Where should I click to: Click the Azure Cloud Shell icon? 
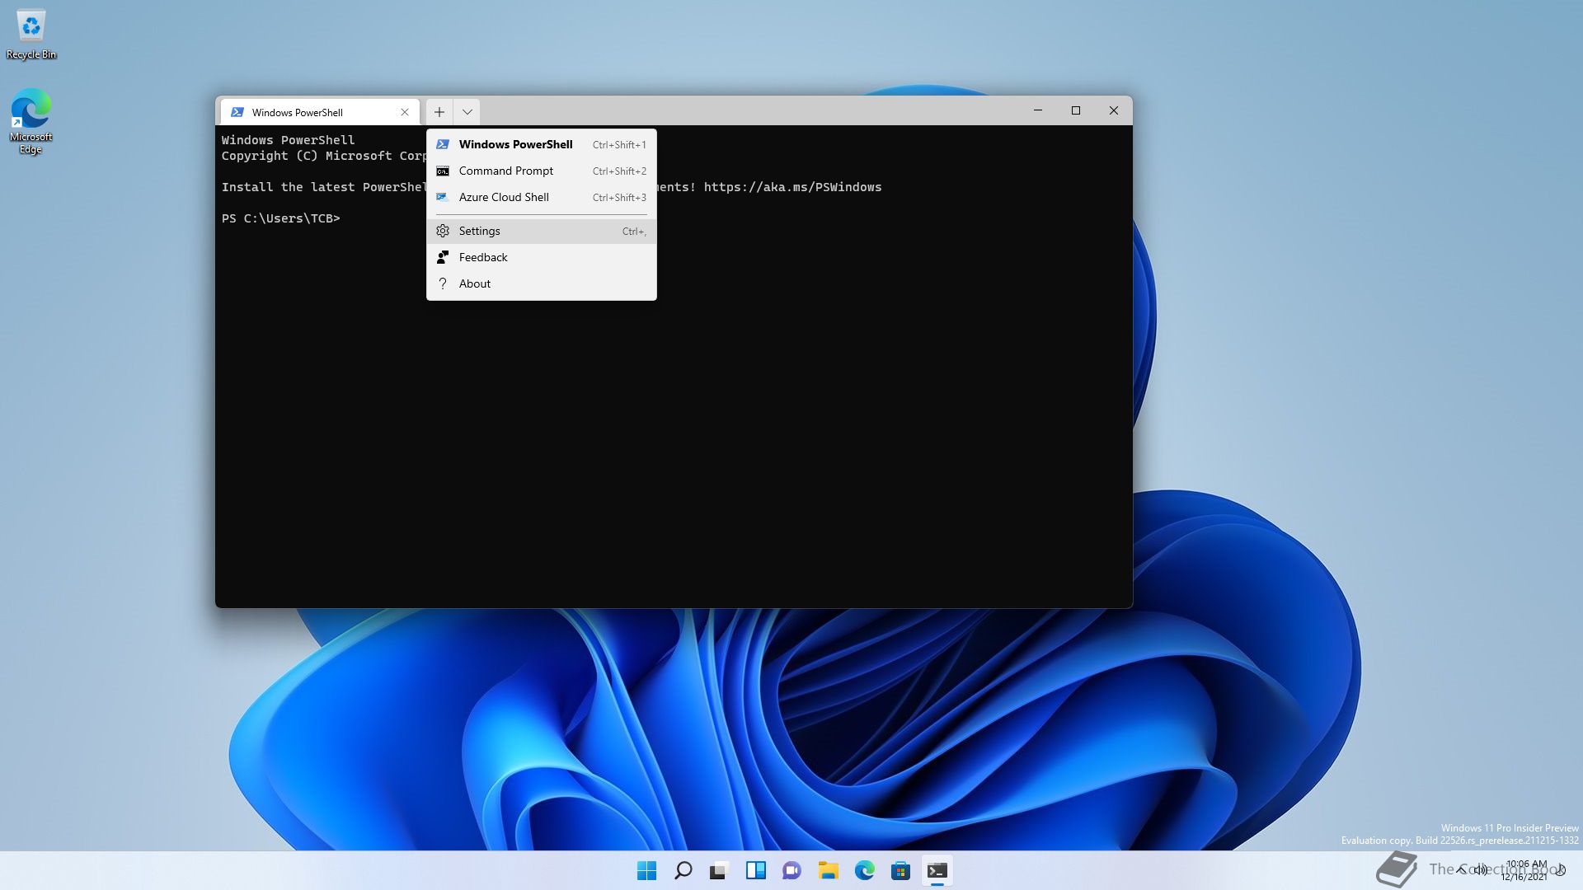[x=443, y=197]
